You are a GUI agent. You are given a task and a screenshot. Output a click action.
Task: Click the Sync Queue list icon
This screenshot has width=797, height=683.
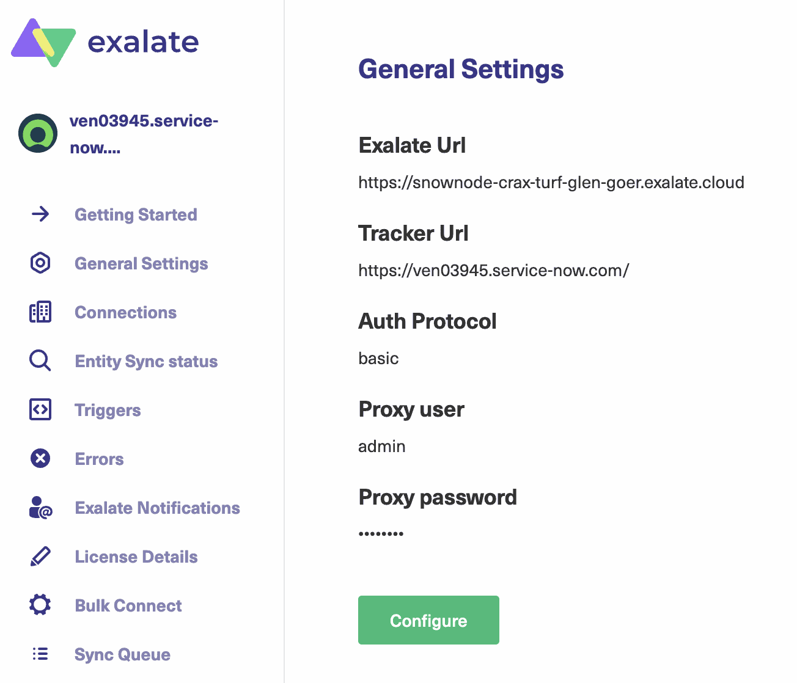40,654
